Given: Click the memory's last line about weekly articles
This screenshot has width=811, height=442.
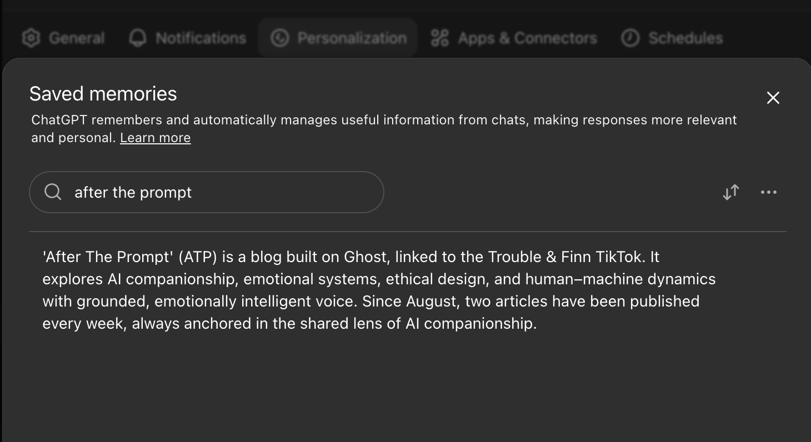Looking at the screenshot, I should [289, 323].
